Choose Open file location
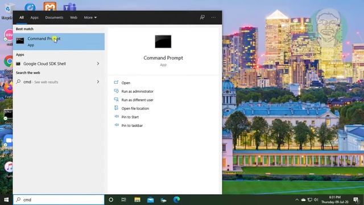Screen dimensions: 364x205 (135, 109)
